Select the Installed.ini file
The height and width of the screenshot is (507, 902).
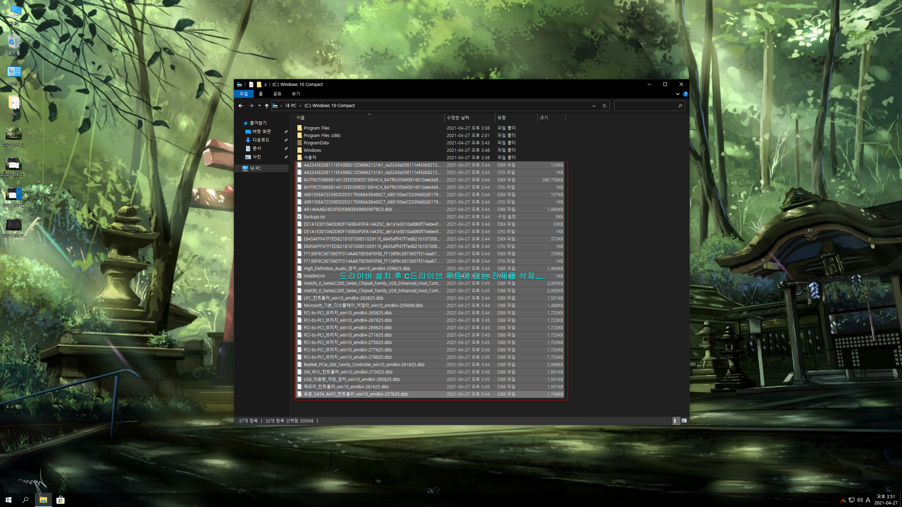point(430,276)
